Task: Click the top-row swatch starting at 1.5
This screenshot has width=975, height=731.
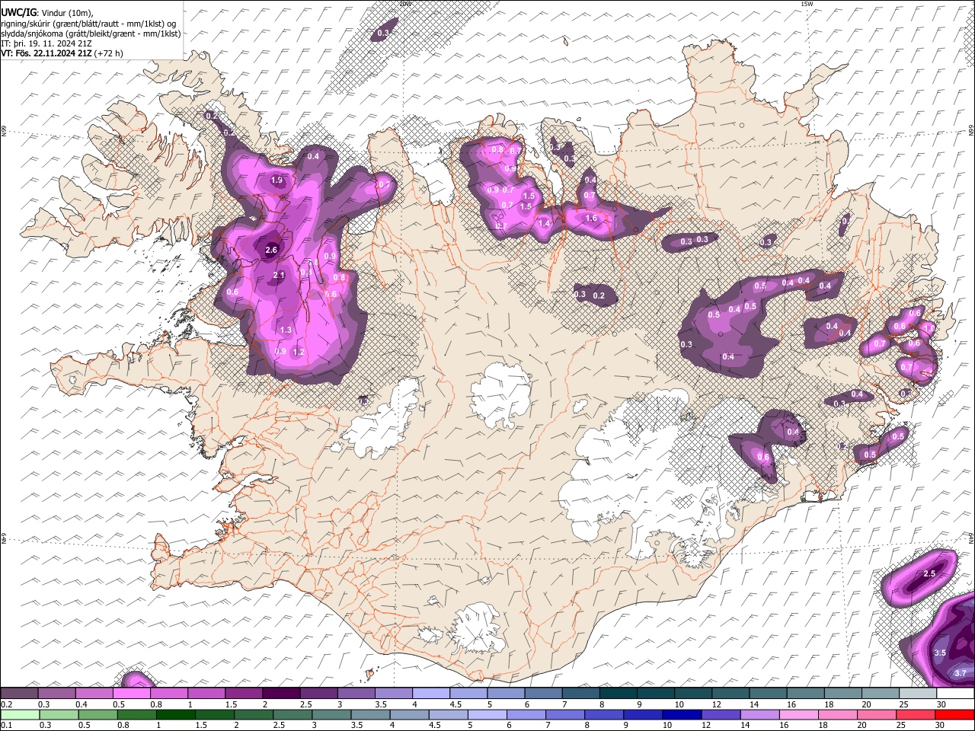Action: (244, 694)
